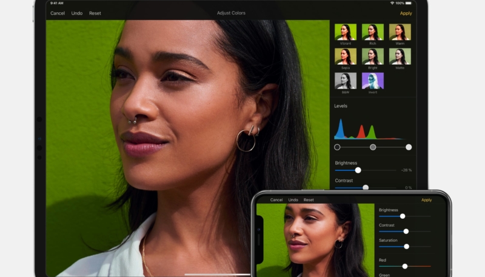Click the iPhone Red slider knob
The height and width of the screenshot is (277, 485).
pos(405,265)
